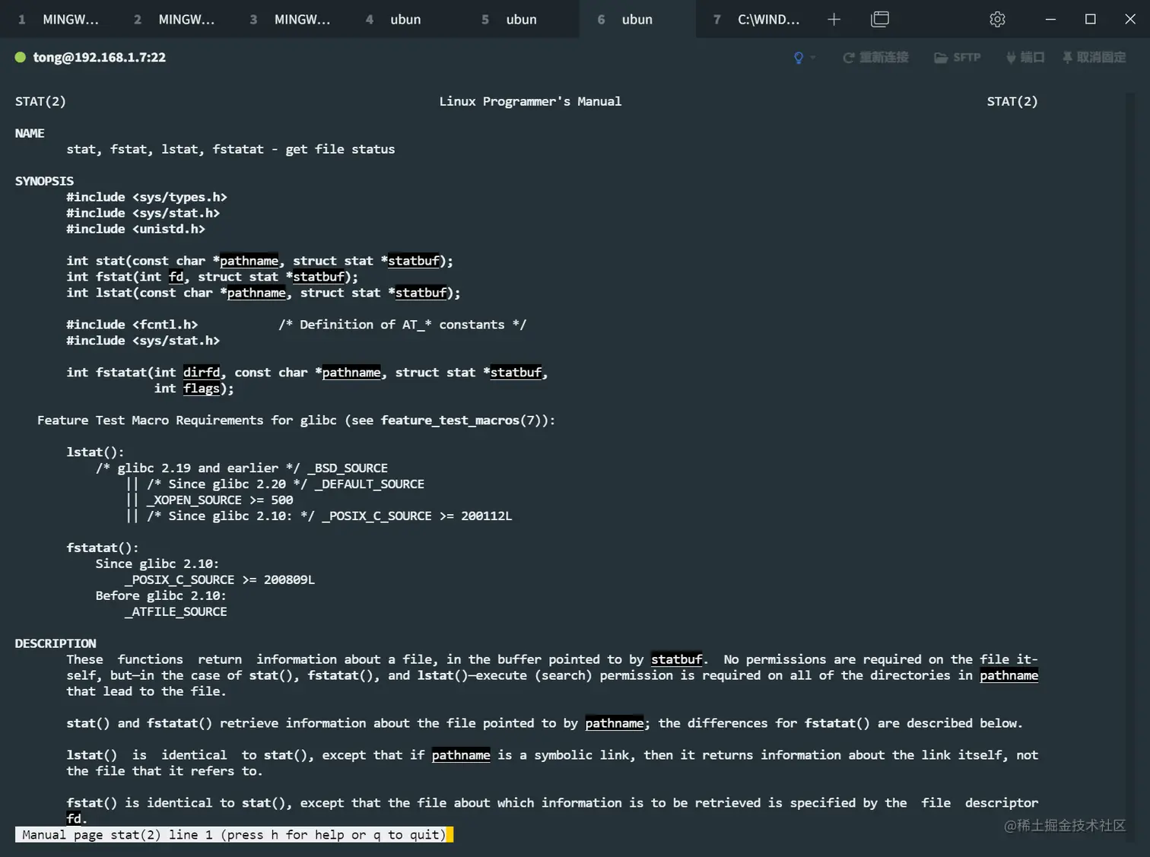Open the tab overview window icon
This screenshot has height=857, width=1150.
[x=880, y=19]
